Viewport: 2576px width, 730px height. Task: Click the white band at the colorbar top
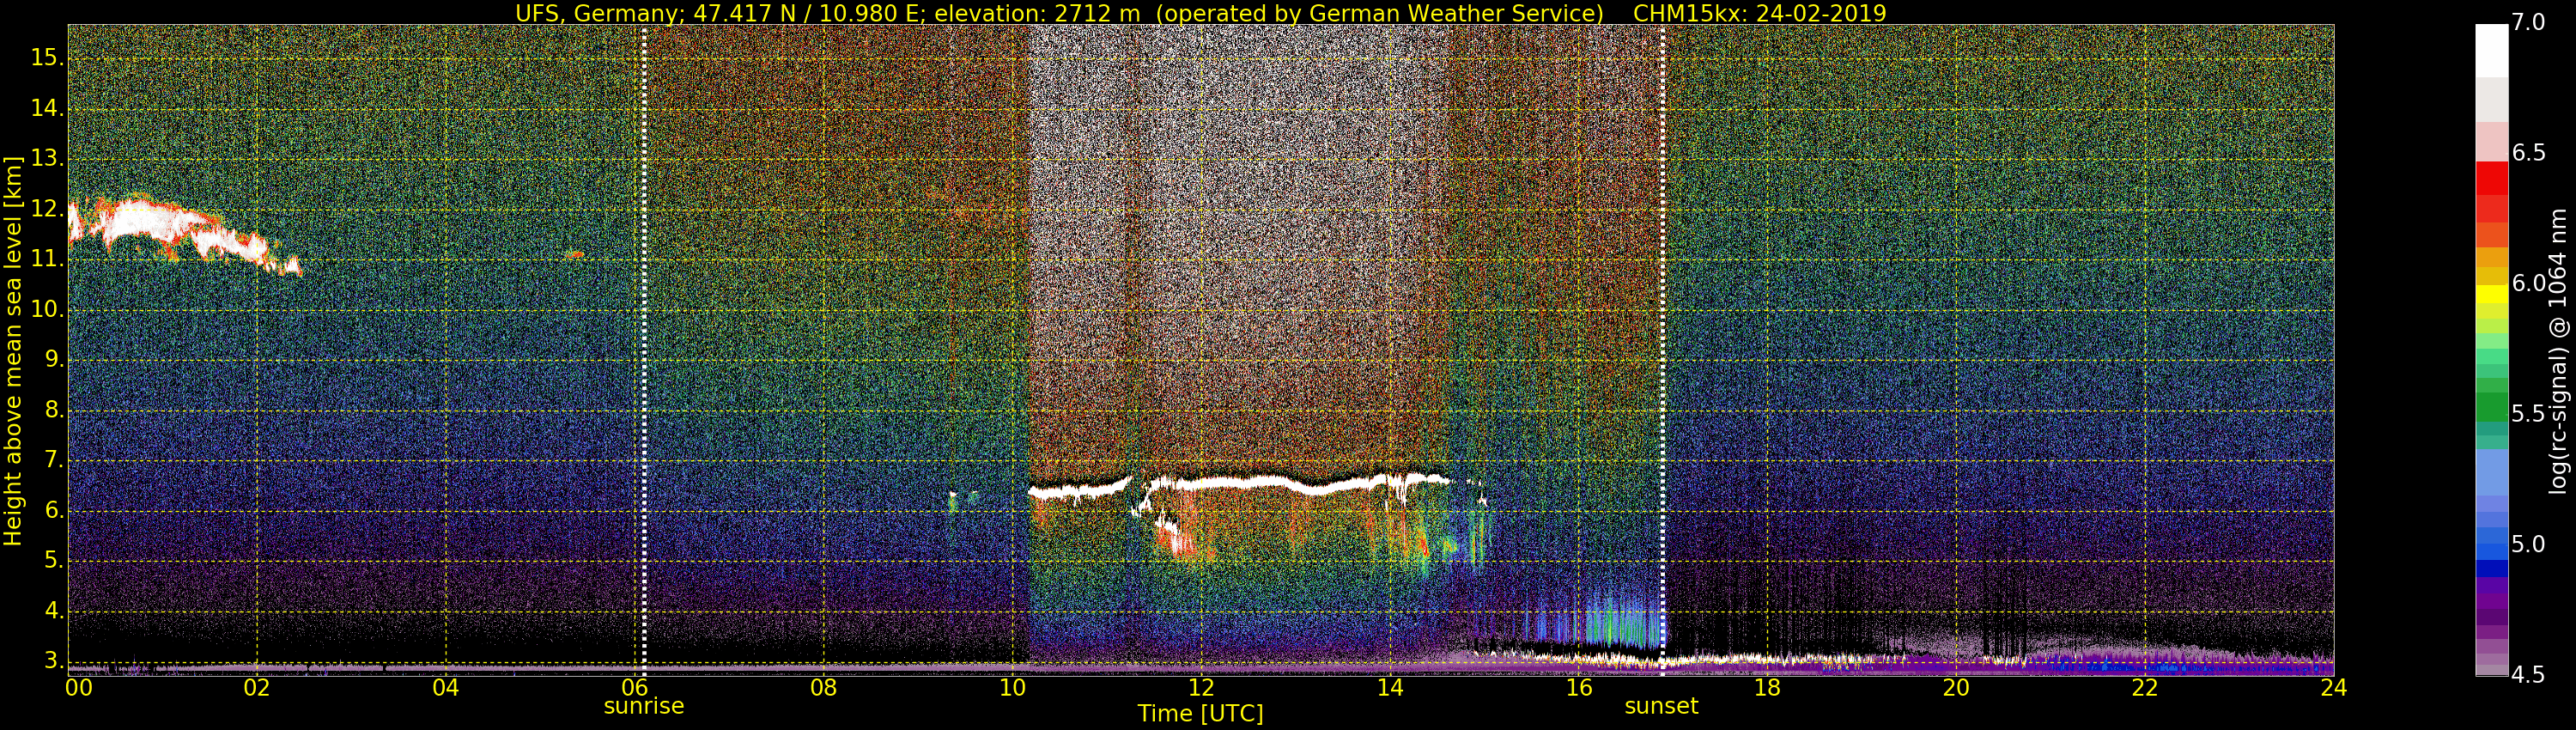point(2491,50)
